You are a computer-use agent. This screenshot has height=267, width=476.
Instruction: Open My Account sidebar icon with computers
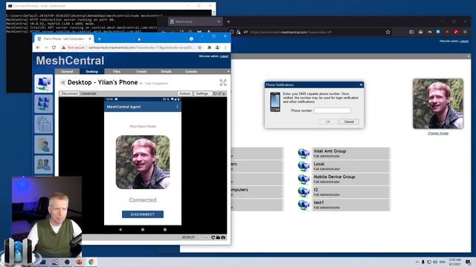[x=43, y=104]
